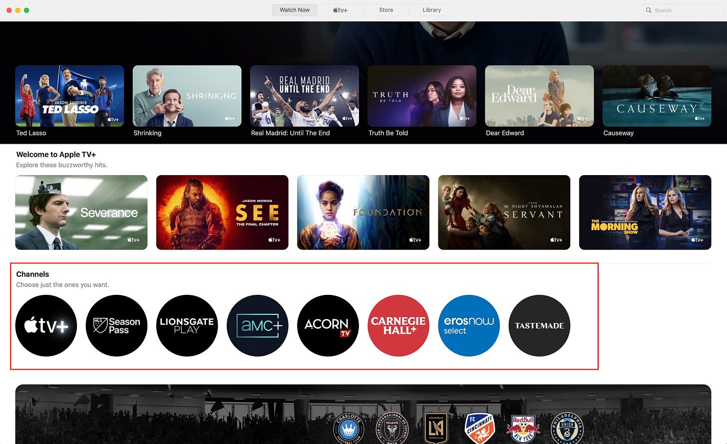This screenshot has height=444, width=727.
Task: Click the green full-screen window button
Action: [26, 10]
